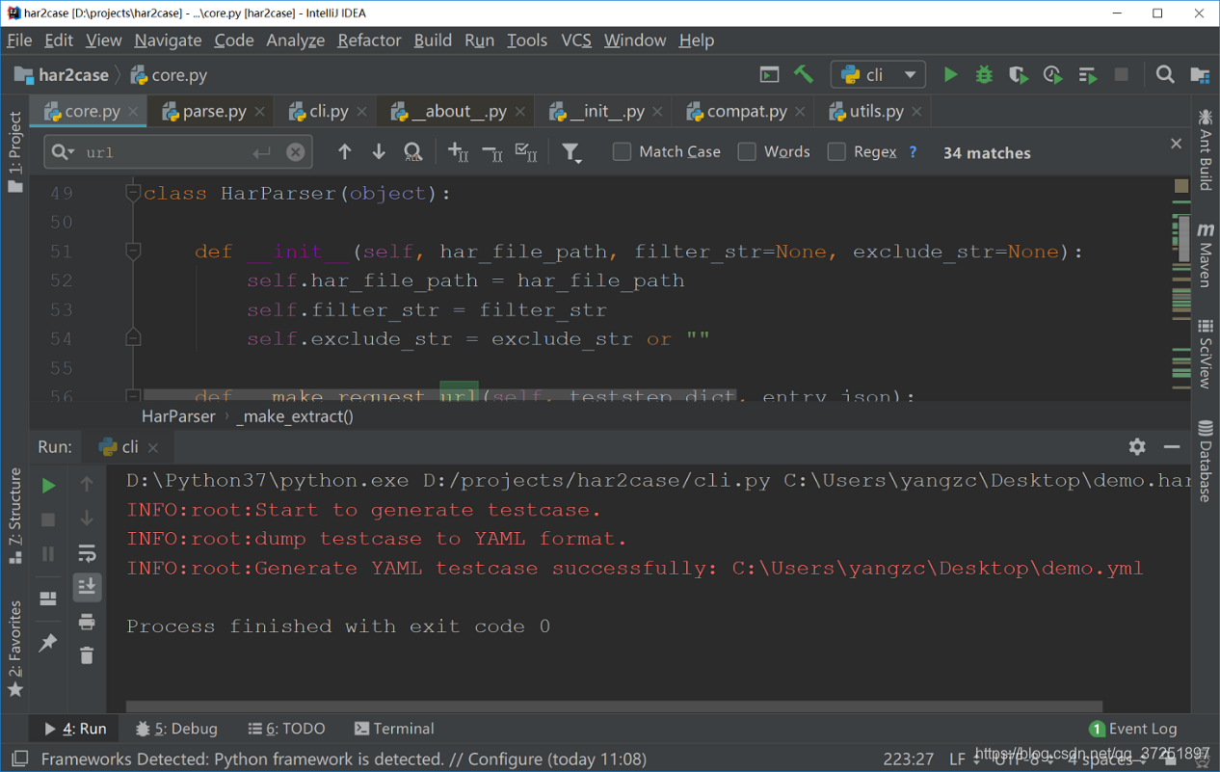Screen dimensions: 1220x772
Task: Open the Debug tool window tab
Action: tap(177, 729)
